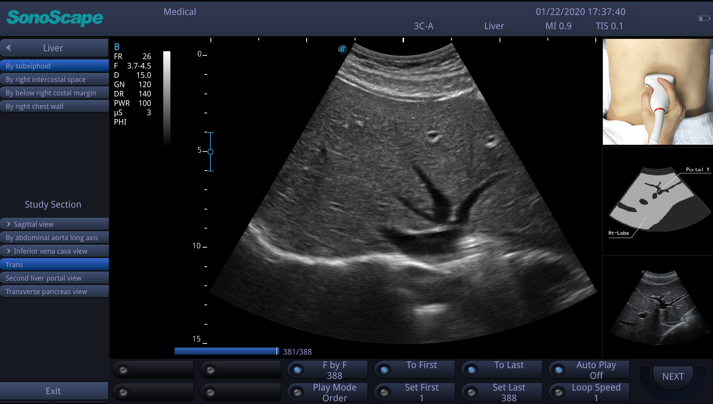Click the battery status icon
Viewport: 713px width, 404px height.
coord(704,19)
